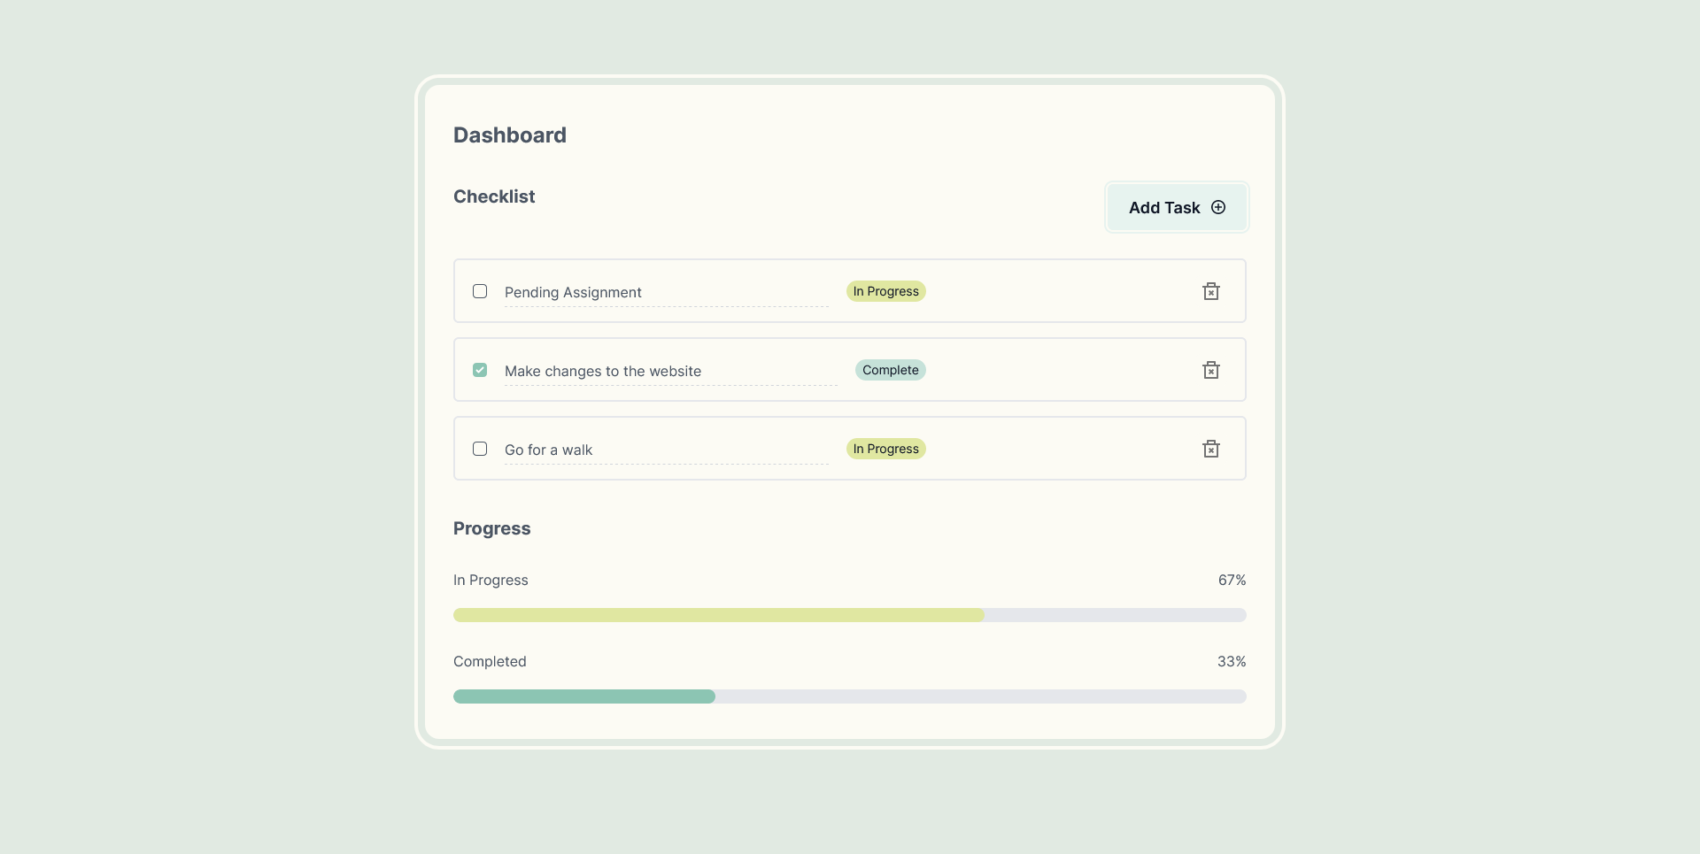Click the Make changes to the website text field
The width and height of the screenshot is (1700, 854).
(669, 371)
